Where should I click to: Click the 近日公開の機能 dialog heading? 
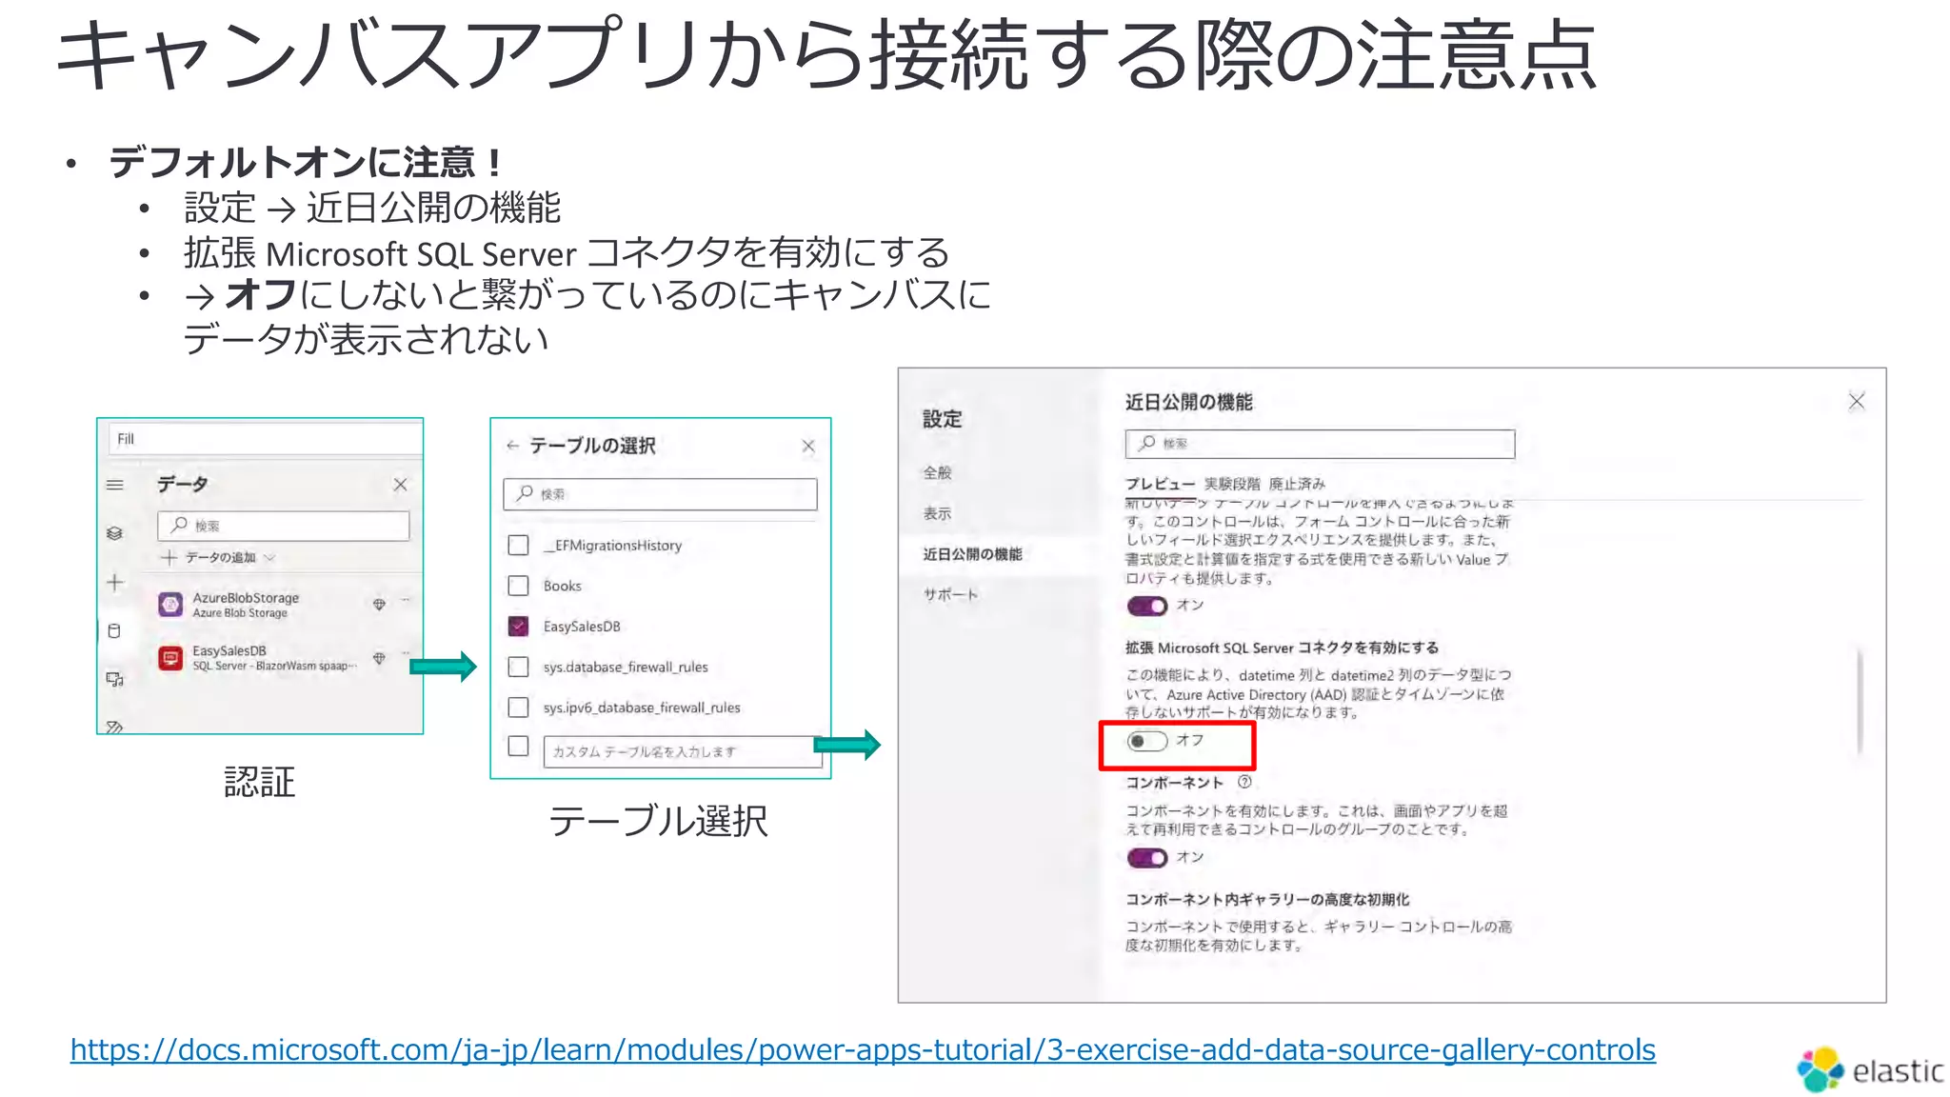(1188, 402)
